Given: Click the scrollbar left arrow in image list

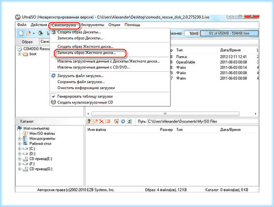Looking at the screenshot, I should click(88, 114).
